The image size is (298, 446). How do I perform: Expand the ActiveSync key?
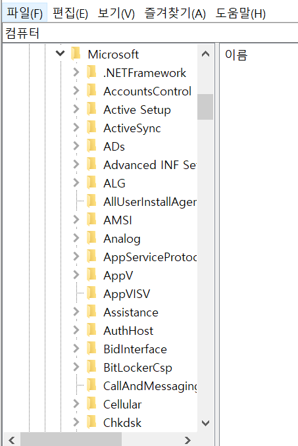point(76,128)
